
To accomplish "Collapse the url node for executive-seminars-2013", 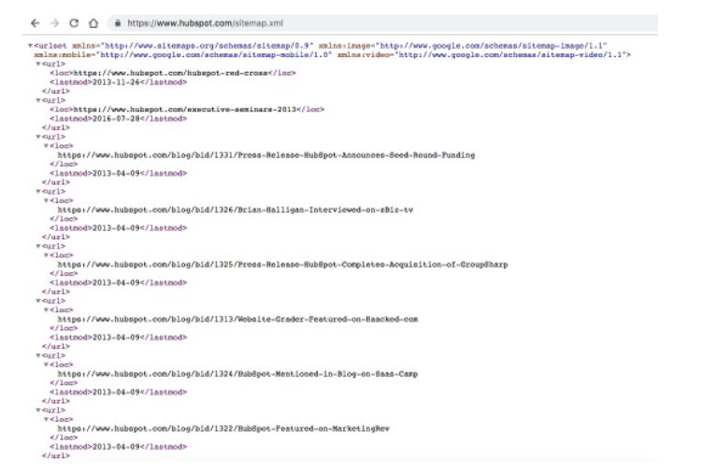I will 38,100.
